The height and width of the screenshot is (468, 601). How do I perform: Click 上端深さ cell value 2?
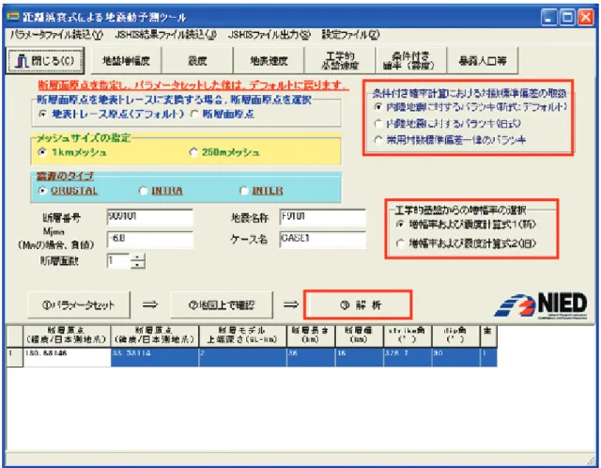point(242,357)
